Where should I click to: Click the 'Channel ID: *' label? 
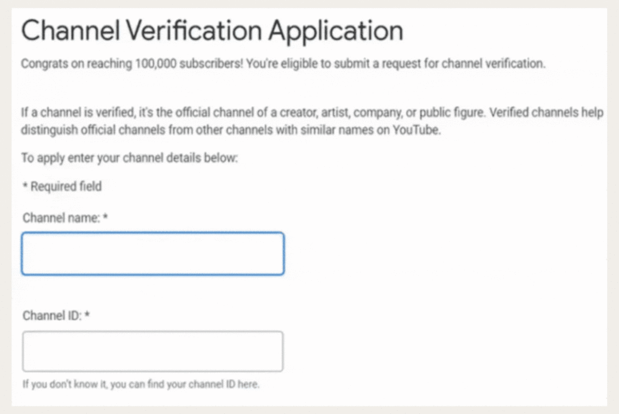coord(52,316)
